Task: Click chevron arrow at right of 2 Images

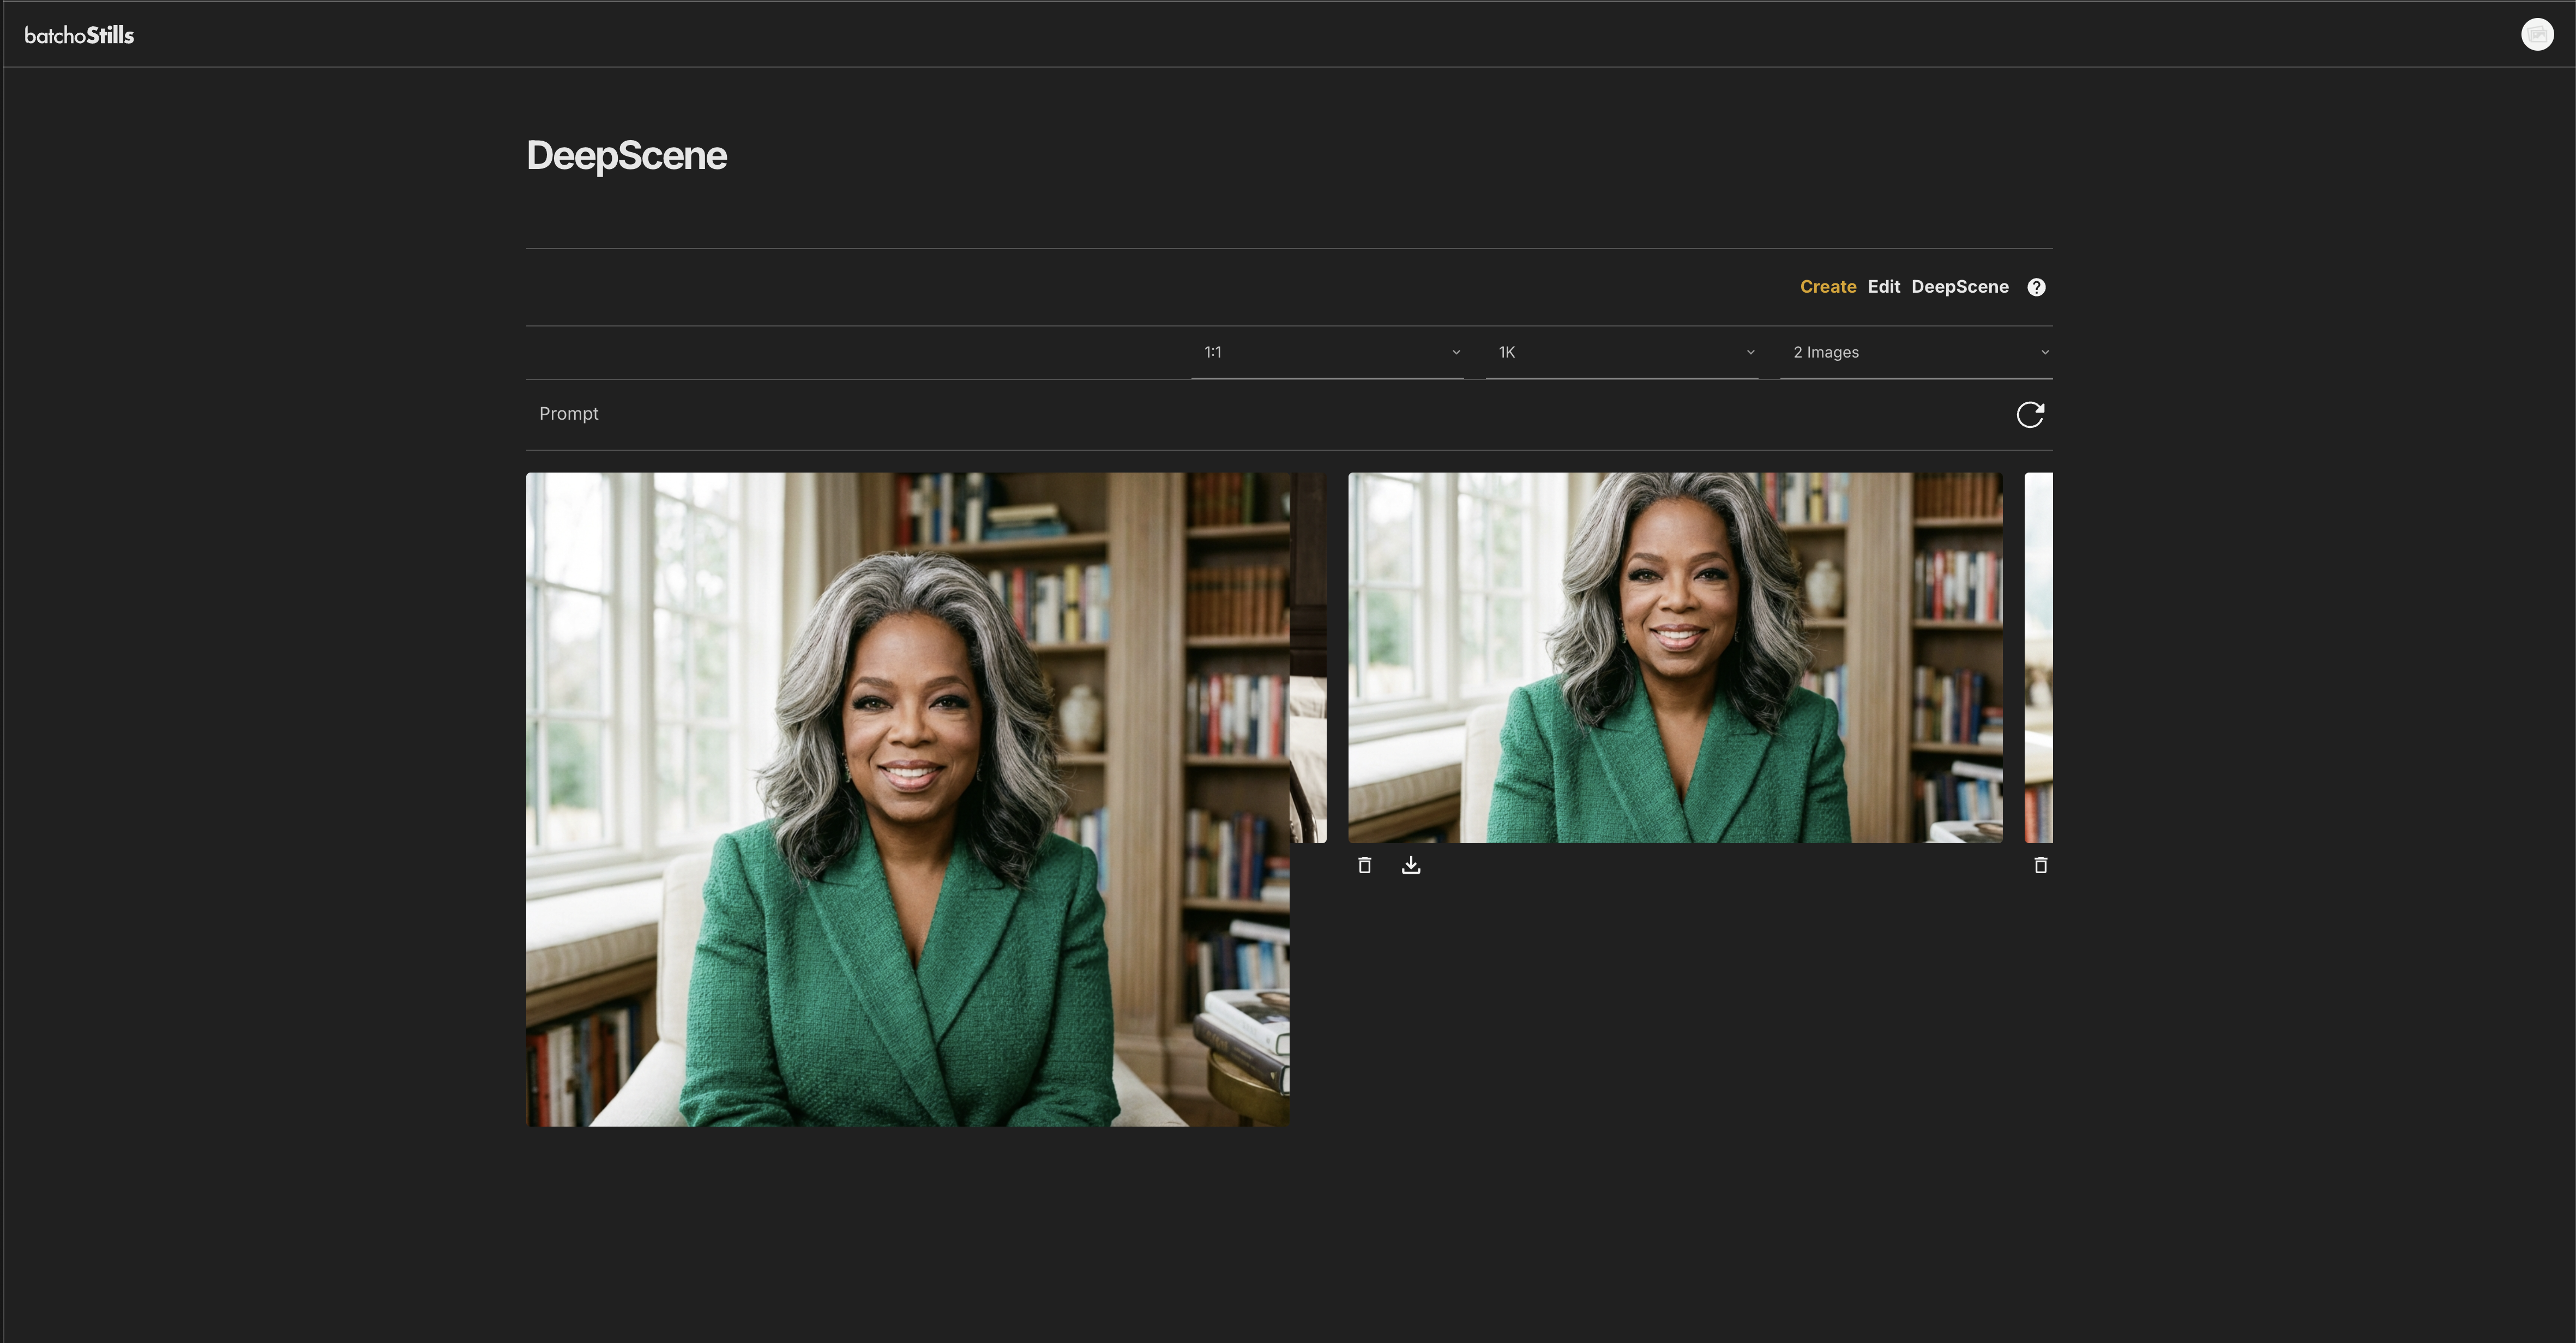Action: [2044, 353]
